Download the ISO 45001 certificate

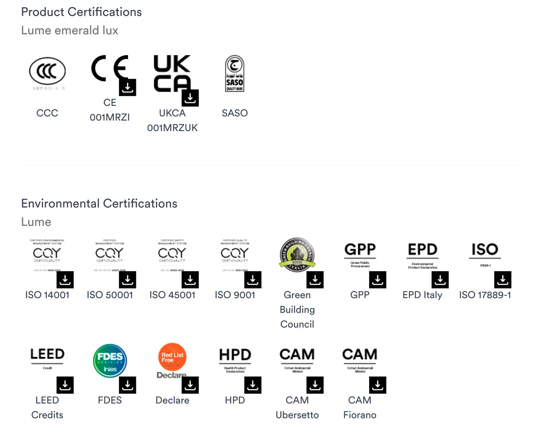pos(190,280)
